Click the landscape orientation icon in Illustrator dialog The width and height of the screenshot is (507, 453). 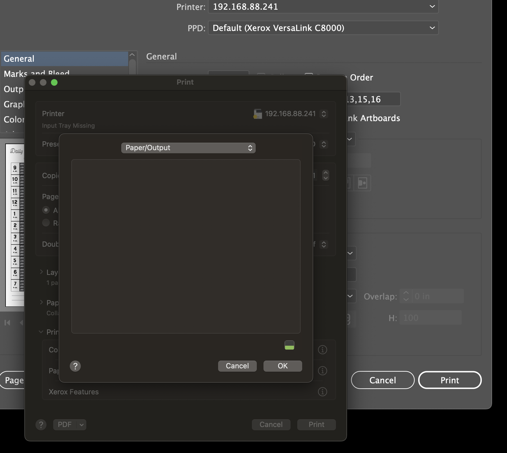tap(363, 183)
